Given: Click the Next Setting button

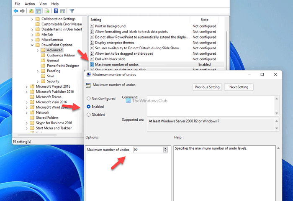Looking at the screenshot, I should point(239,87).
